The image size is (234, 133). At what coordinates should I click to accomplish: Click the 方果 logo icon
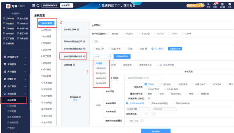[8, 6]
